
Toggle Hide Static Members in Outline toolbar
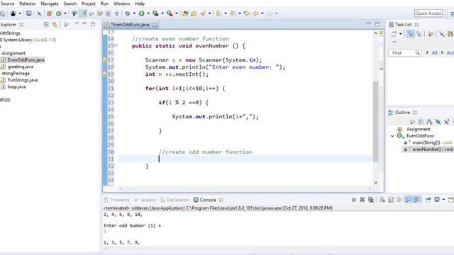[x=446, y=122]
